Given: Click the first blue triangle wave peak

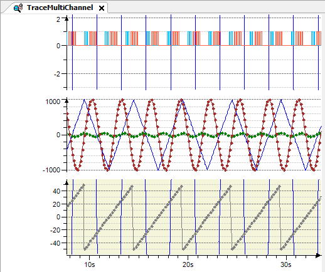Looking at the screenshot, I should (x=84, y=100).
